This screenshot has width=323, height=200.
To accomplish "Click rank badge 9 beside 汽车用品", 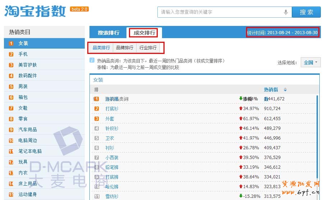I will tap(11, 130).
